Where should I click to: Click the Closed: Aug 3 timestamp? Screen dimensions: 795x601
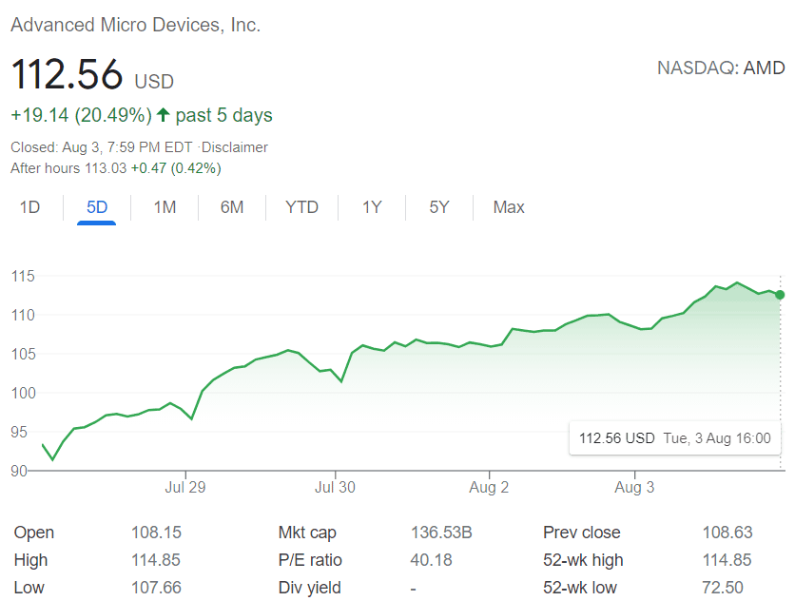pos(102,147)
